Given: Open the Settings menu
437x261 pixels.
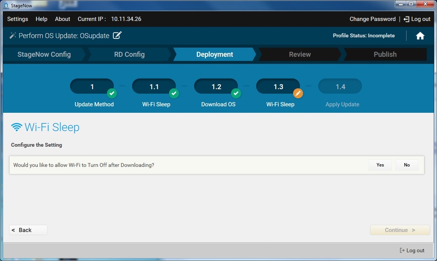Looking at the screenshot, I should (x=18, y=19).
